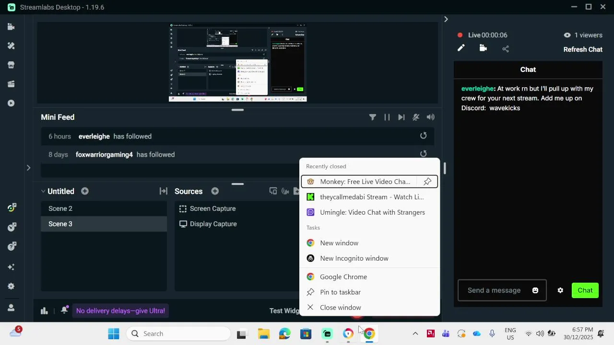Open Microsoft Edge from taskbar
614x345 pixels.
pyautogui.click(x=285, y=334)
